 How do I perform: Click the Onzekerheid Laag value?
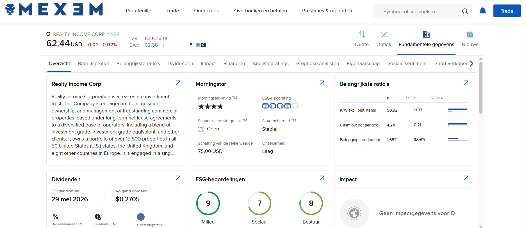click(x=268, y=151)
